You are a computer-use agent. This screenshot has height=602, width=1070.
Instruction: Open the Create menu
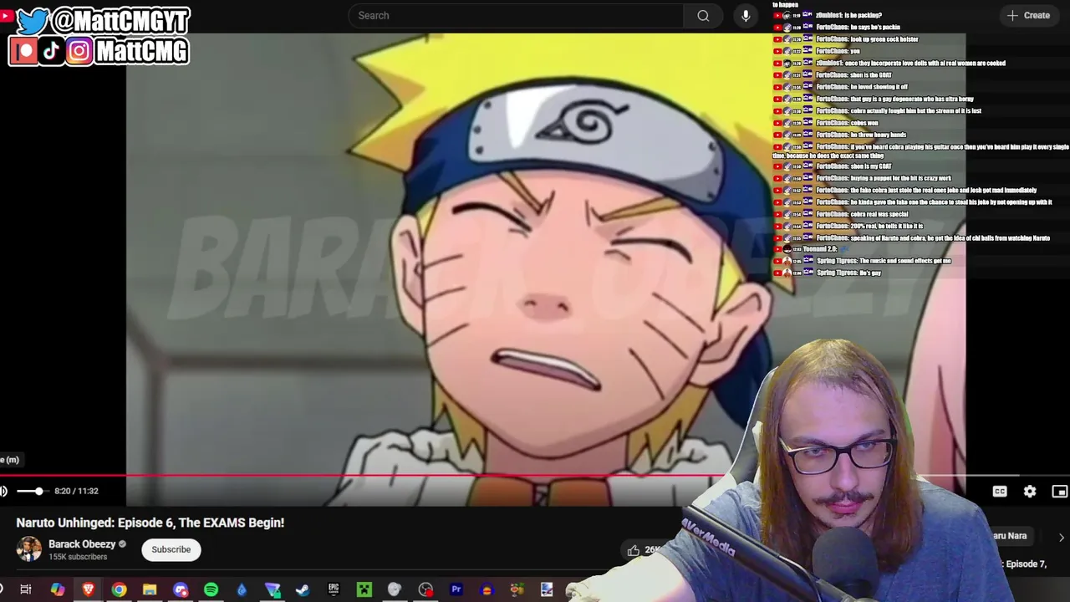1028,15
